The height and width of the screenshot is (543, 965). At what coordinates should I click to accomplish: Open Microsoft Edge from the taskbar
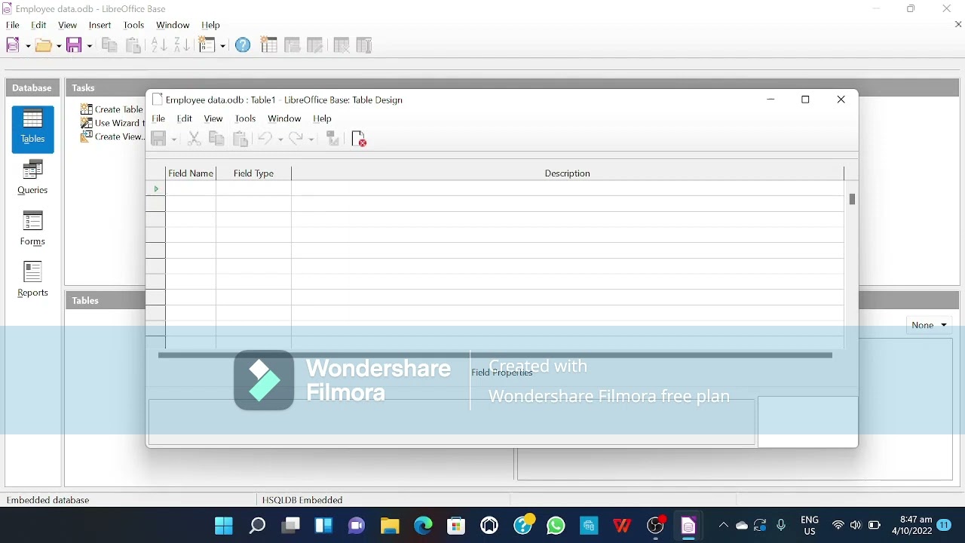tap(423, 526)
